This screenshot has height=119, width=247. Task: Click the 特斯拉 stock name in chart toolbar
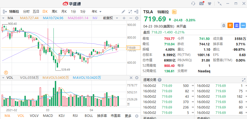pos(14,11)
